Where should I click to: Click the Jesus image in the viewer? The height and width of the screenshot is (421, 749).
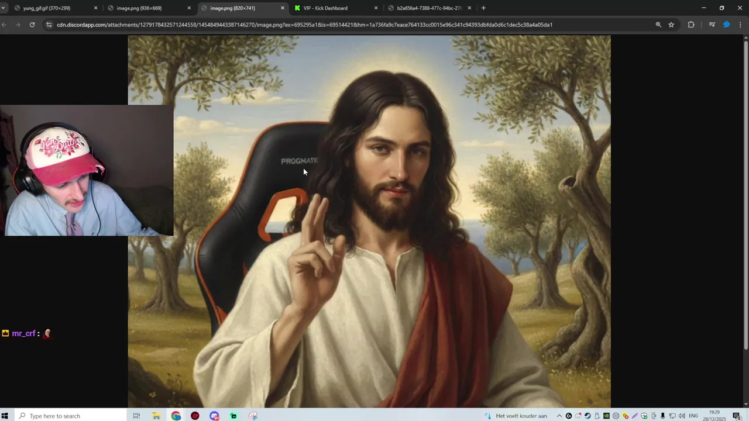click(369, 221)
